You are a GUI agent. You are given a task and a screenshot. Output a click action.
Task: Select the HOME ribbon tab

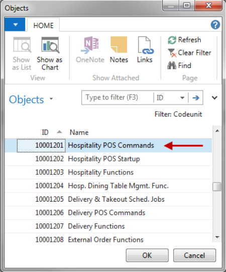coord(44,26)
